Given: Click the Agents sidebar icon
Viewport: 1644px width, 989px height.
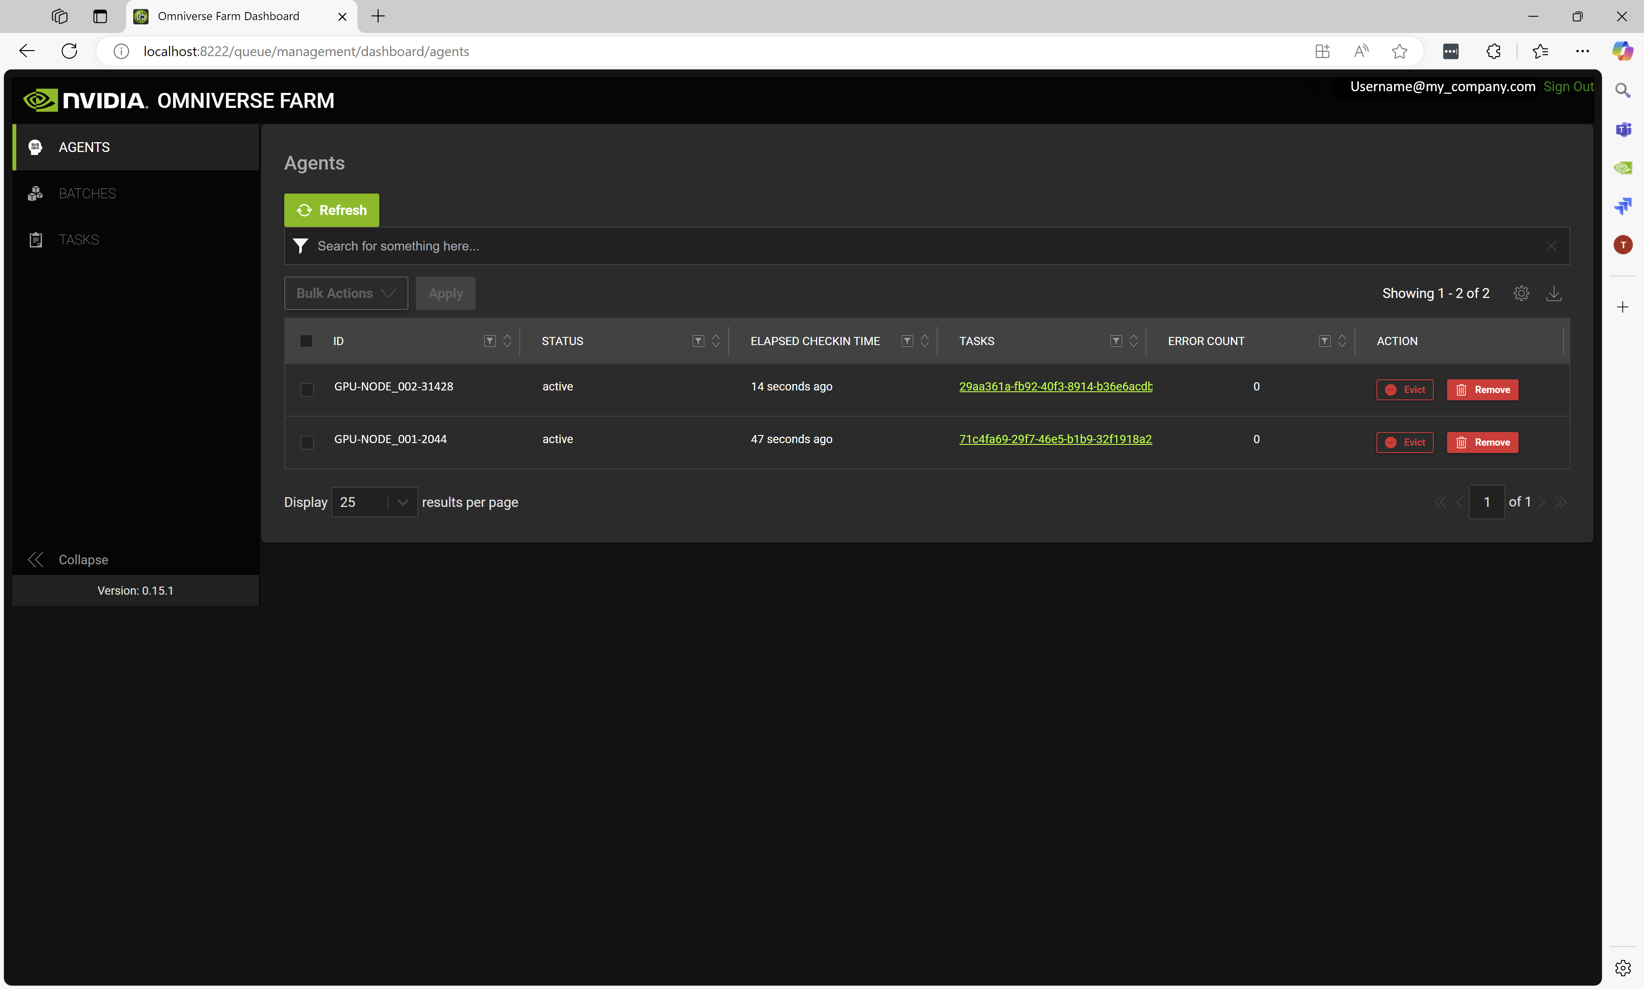Looking at the screenshot, I should [x=35, y=147].
